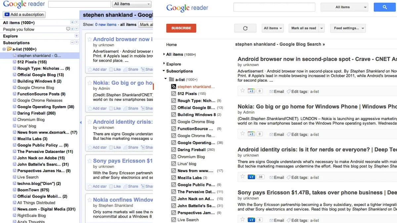Click RSS icon beside BoomTown in old design
Image resolution: width=397 pixels, height=223 pixels.
[14, 190]
